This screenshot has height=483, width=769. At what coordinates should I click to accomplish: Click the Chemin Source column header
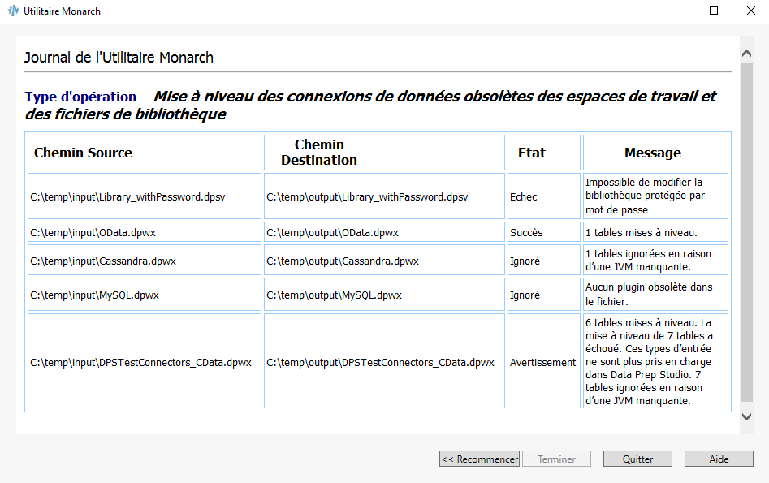[83, 153]
